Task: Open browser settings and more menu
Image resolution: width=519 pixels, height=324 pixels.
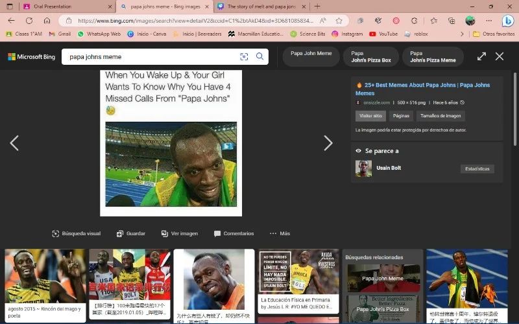Action: click(x=489, y=21)
